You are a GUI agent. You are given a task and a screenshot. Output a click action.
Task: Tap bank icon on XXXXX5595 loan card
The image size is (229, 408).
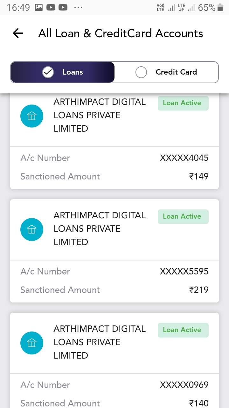[x=31, y=229]
